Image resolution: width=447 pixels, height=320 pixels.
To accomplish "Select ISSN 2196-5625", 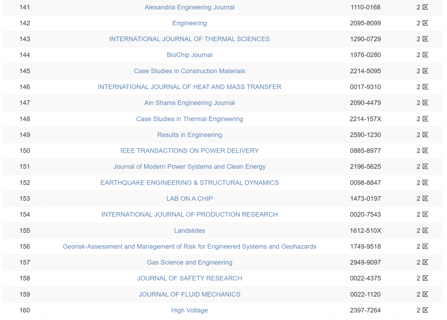I will click(x=365, y=167).
